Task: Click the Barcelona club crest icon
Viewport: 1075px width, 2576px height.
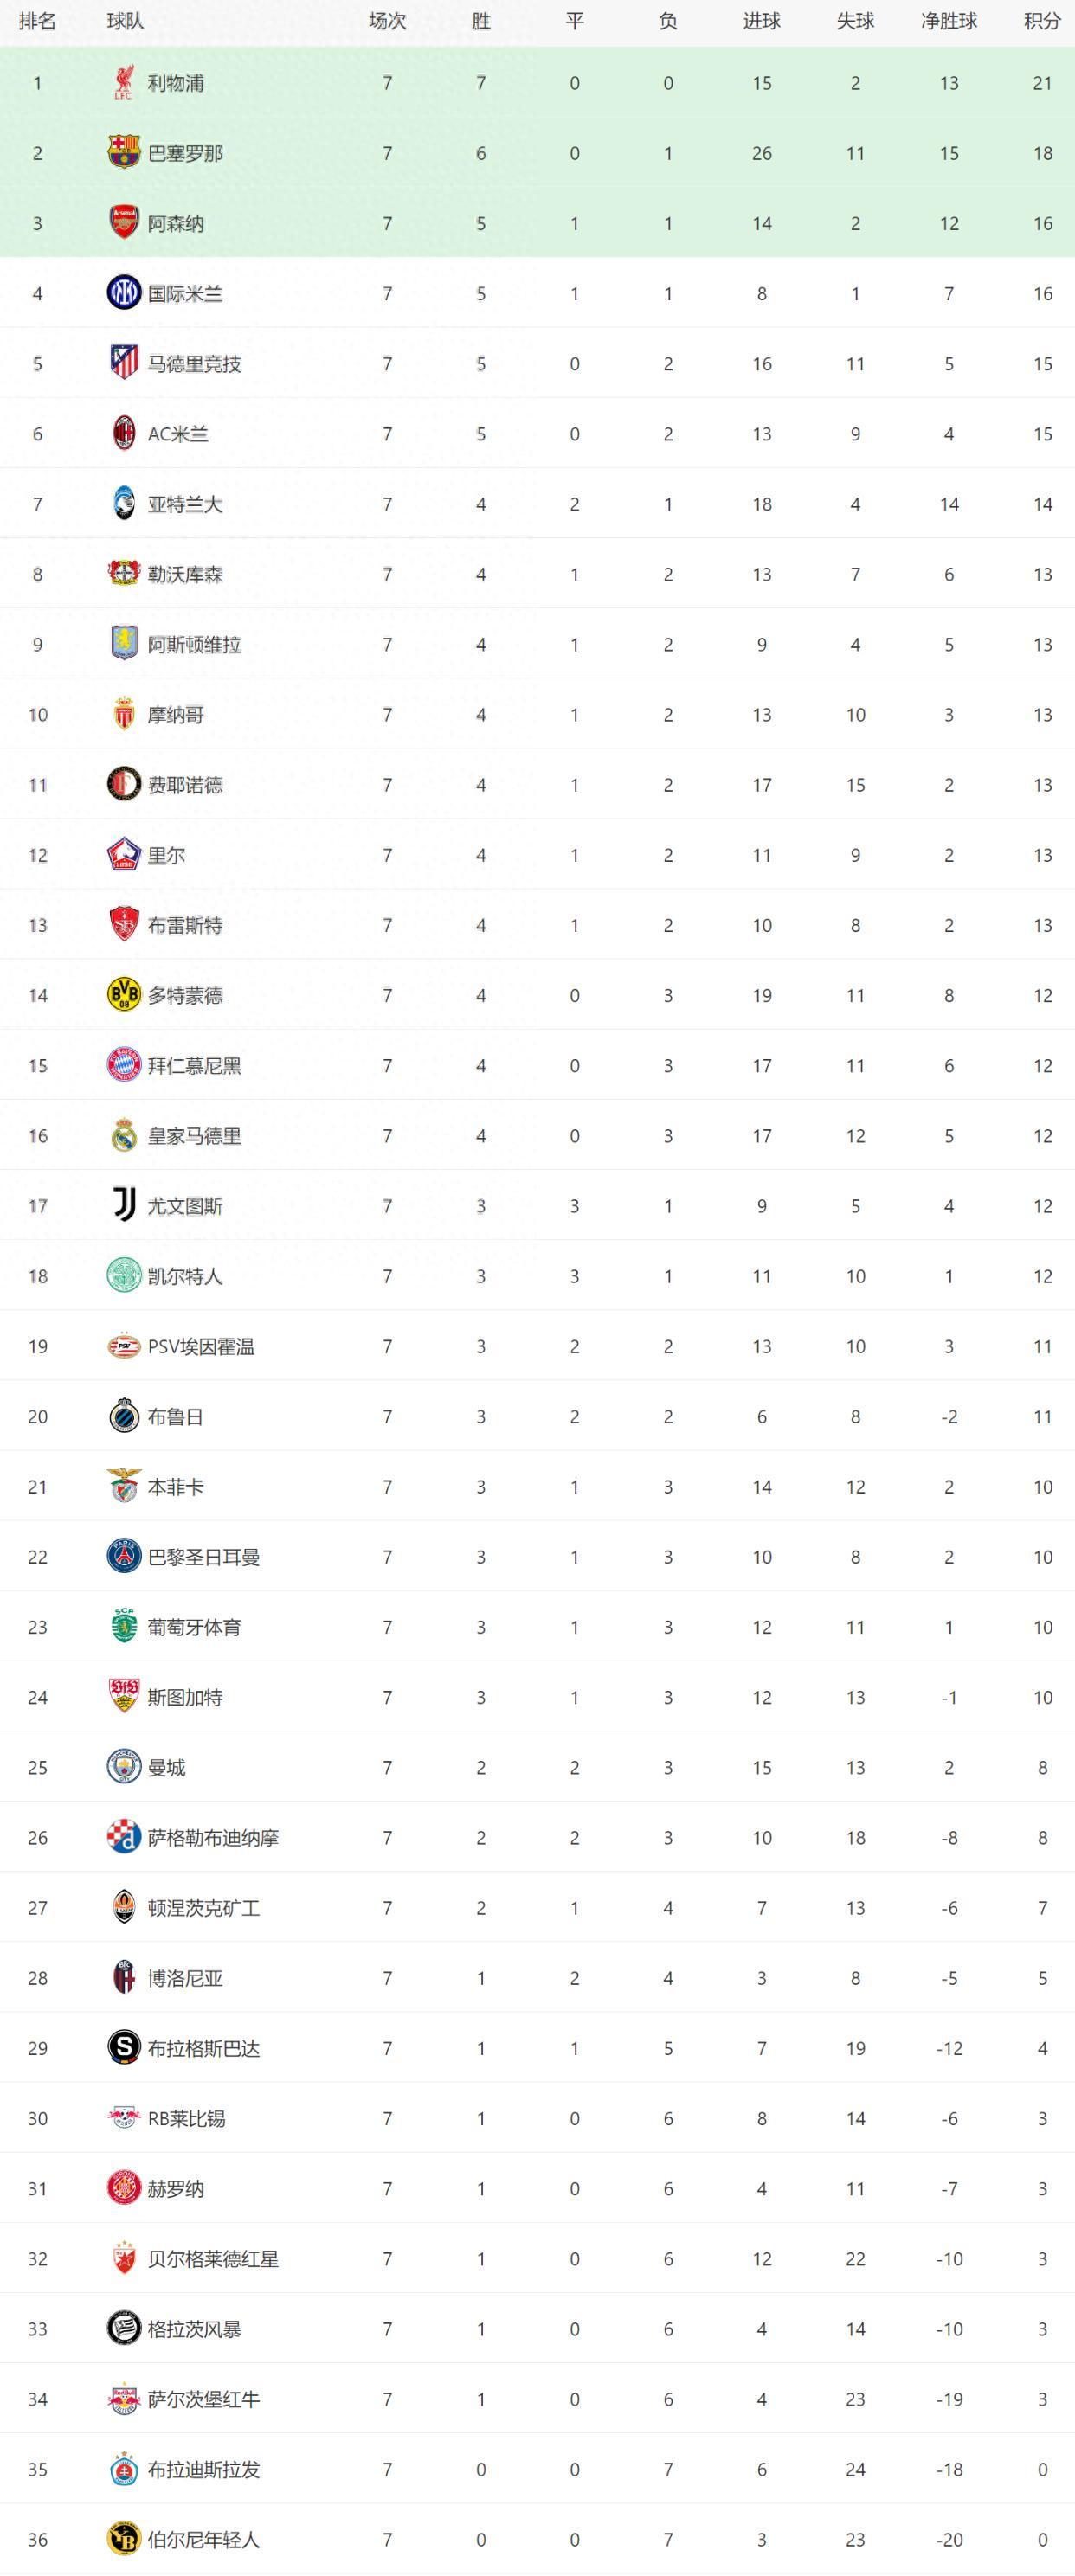Action: coord(123,153)
